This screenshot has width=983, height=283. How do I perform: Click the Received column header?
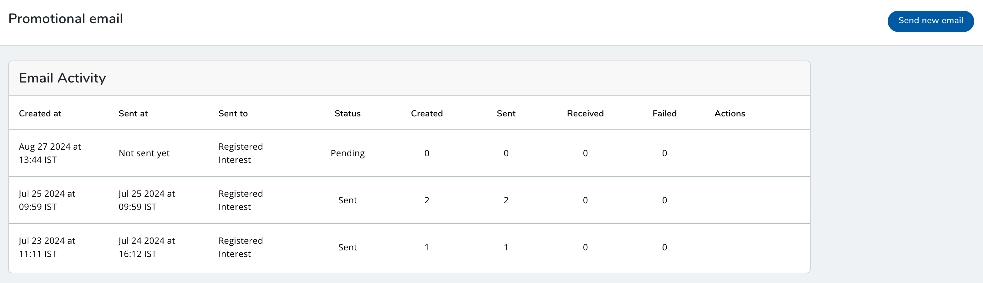pos(585,114)
